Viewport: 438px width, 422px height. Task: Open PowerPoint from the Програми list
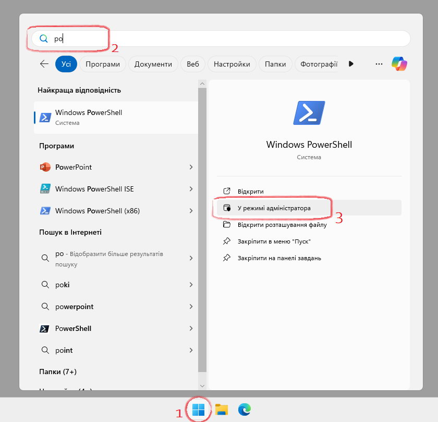coord(73,168)
